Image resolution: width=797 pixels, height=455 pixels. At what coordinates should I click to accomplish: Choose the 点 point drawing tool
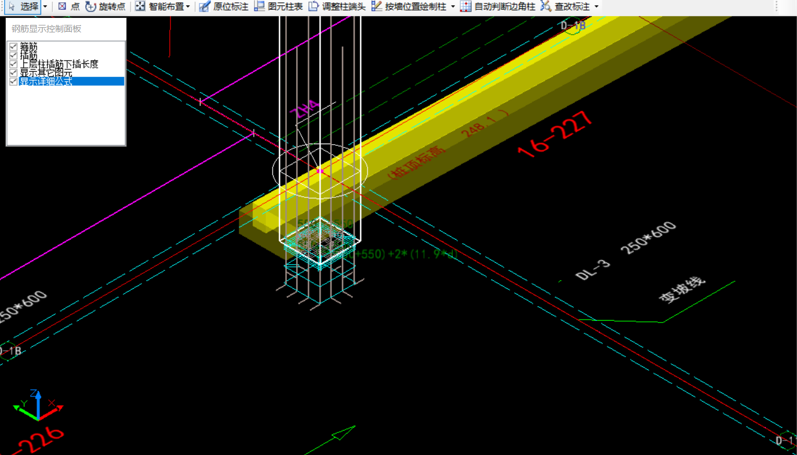coord(69,6)
